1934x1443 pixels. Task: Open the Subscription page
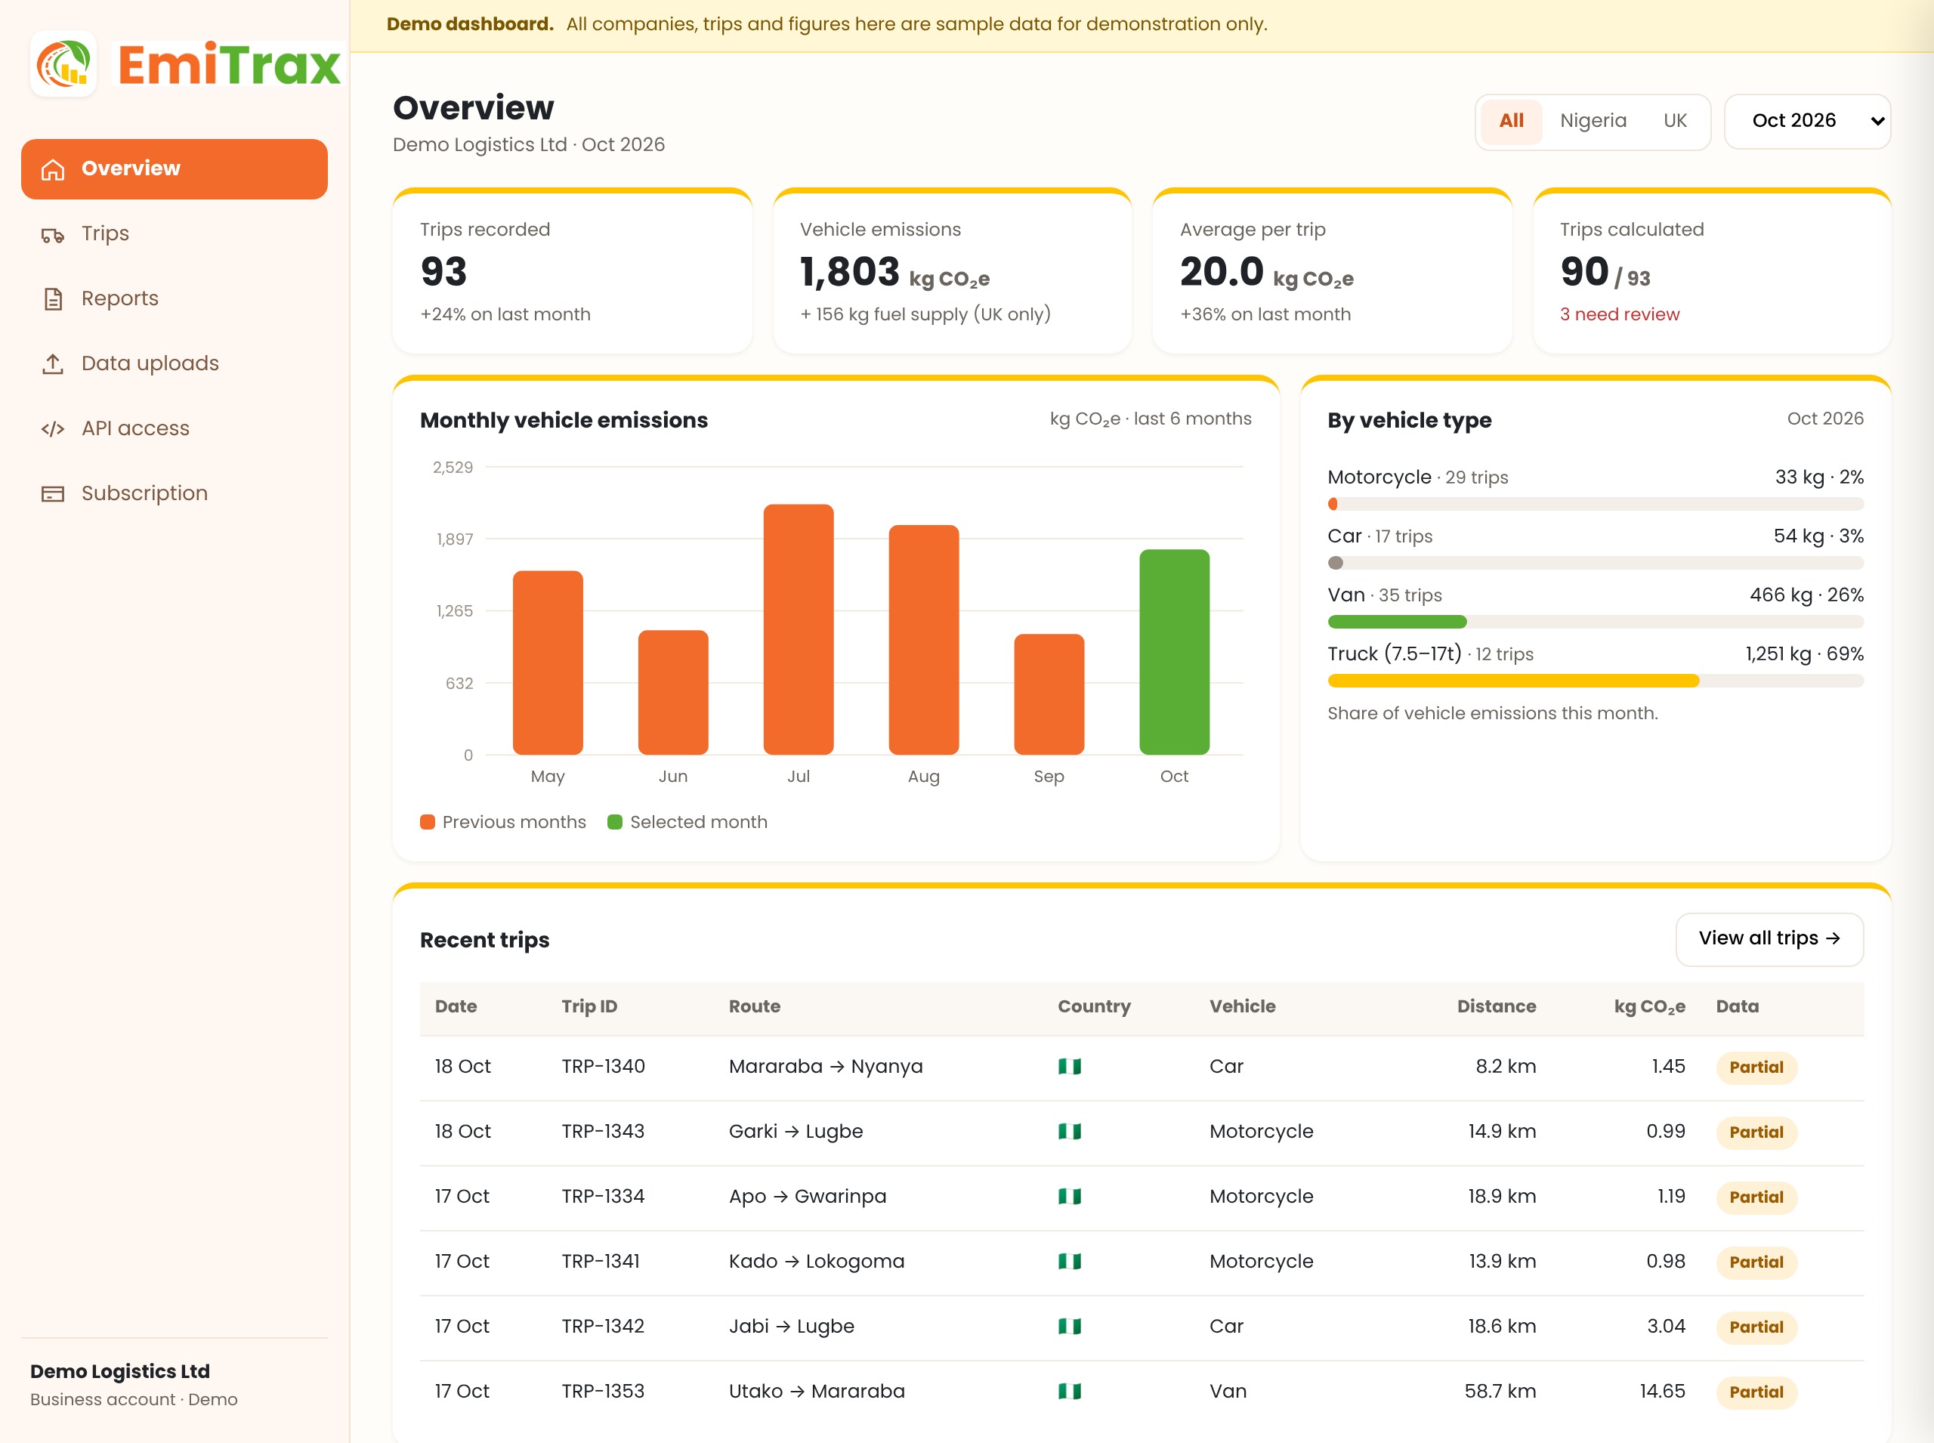(174, 493)
